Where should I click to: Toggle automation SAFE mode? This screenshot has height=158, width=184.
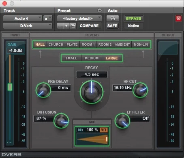pyautogui.click(x=112, y=26)
